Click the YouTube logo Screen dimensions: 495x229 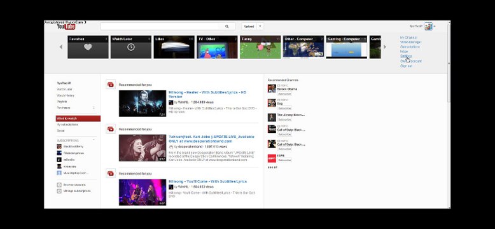pyautogui.click(x=66, y=27)
